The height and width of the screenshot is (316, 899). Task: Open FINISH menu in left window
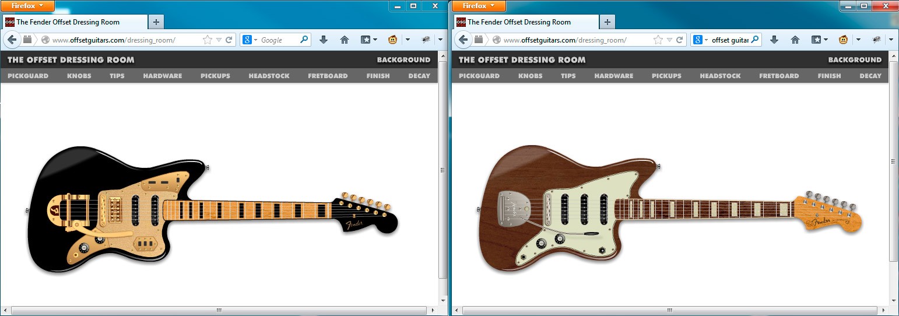[378, 76]
